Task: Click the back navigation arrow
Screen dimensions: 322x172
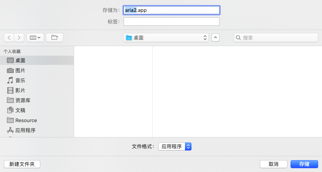Action: coord(9,38)
